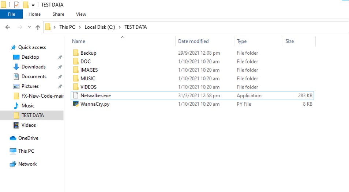Select the Downloads icon in Quick access
This screenshot has width=349, height=192.
click(x=16, y=67)
